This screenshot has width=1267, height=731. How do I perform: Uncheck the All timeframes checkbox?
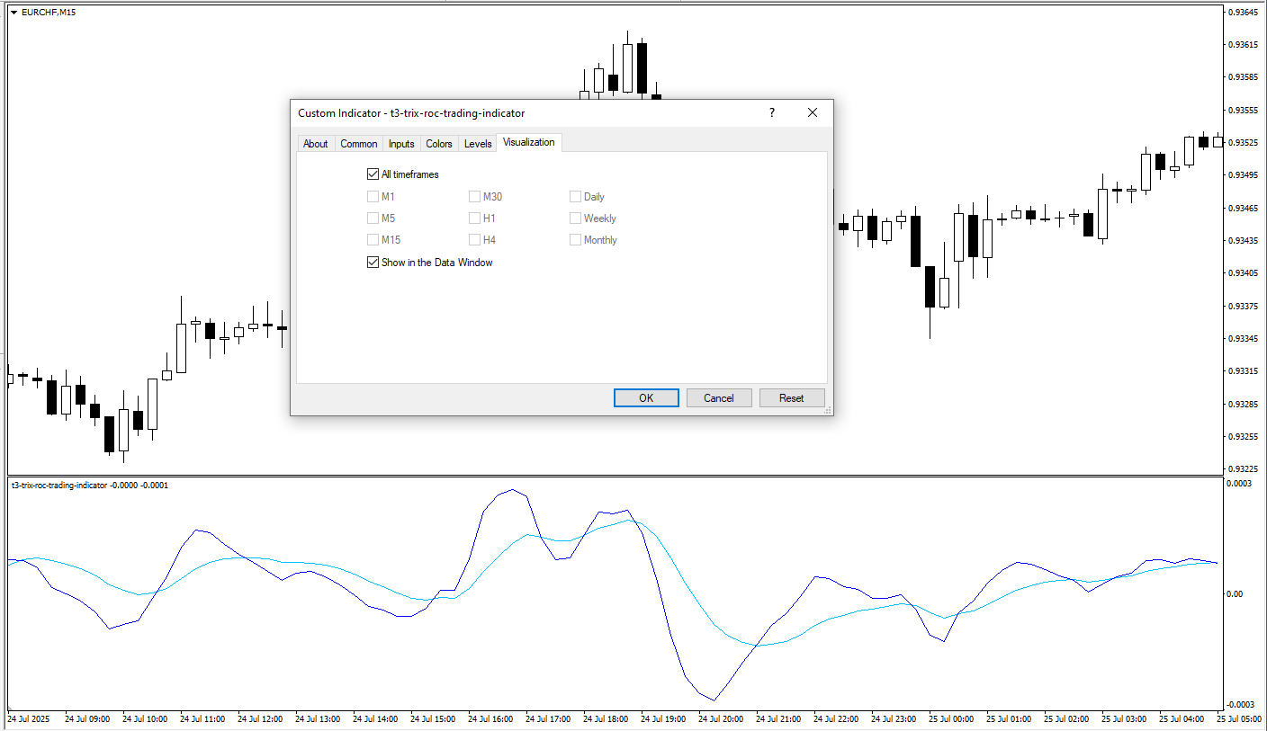[x=373, y=174]
